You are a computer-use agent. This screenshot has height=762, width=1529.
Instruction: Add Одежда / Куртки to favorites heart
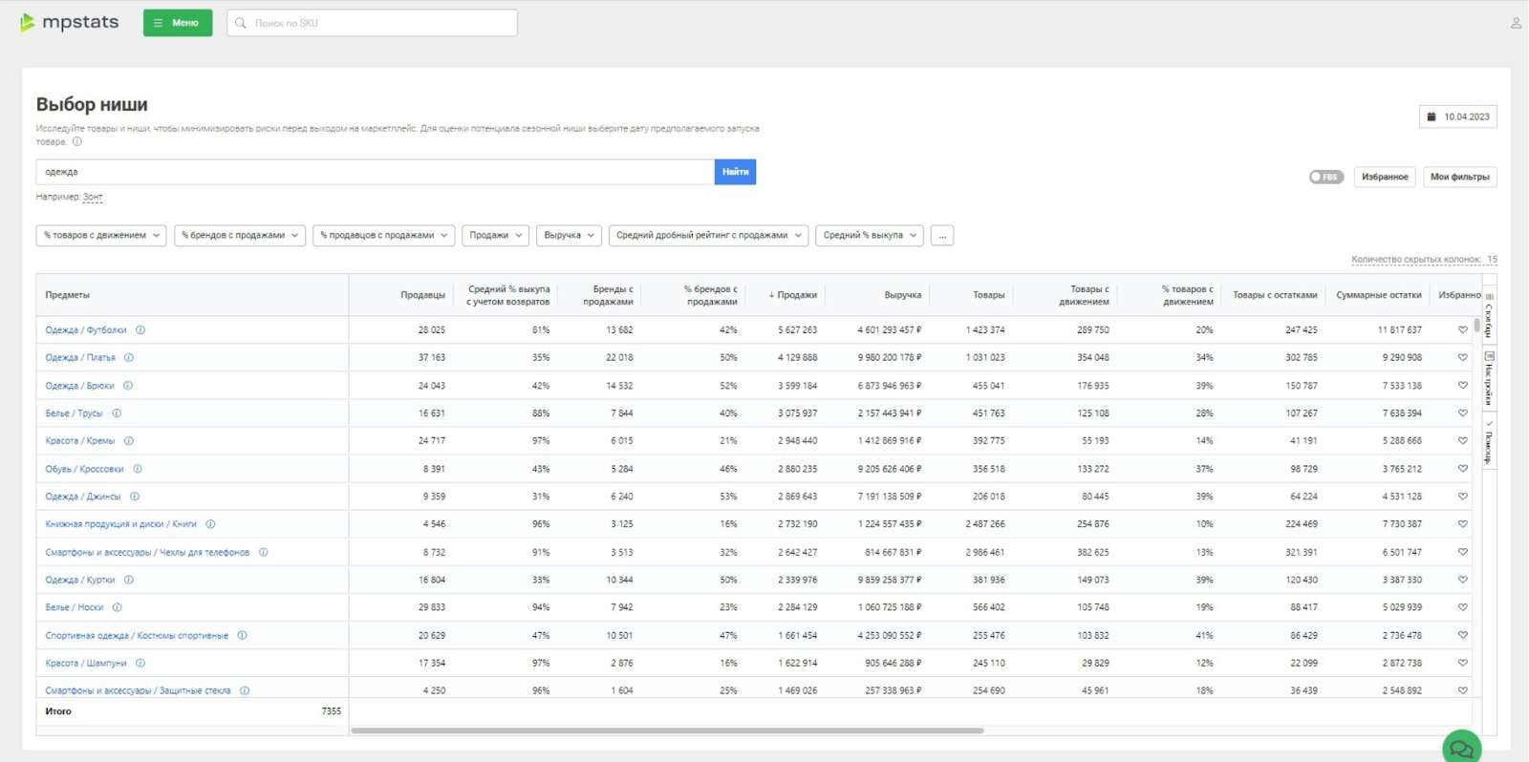[x=1462, y=580]
